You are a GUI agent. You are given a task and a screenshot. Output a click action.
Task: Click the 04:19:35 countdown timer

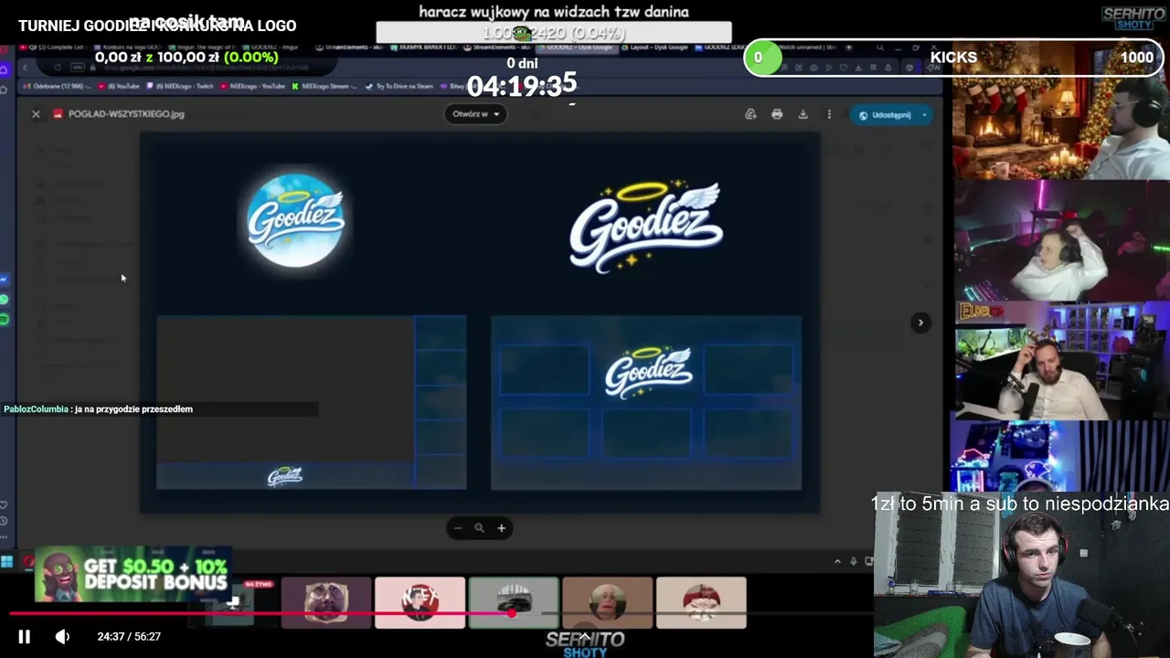521,85
